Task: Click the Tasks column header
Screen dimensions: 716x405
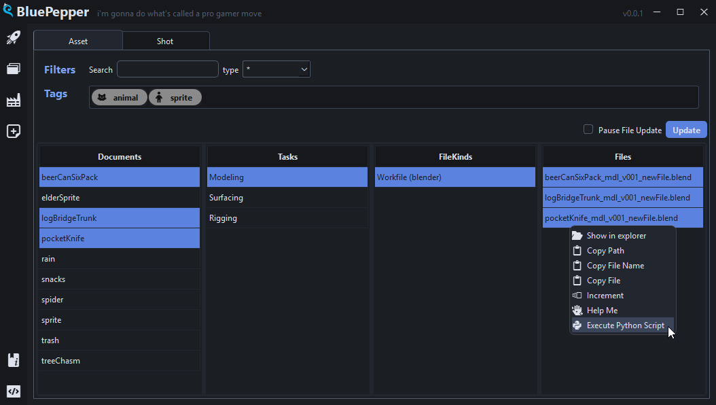Action: point(287,156)
